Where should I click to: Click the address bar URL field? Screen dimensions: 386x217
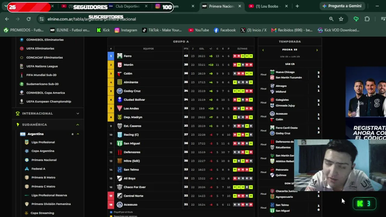[x=92, y=19]
